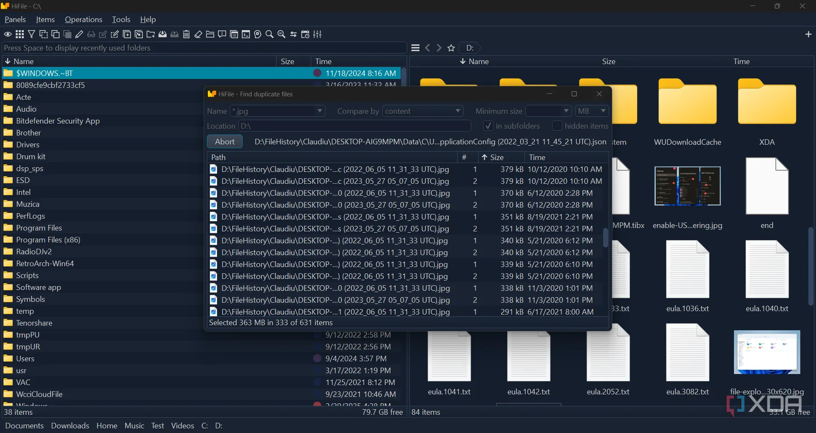Click the duplicate results list vertical scrollbar
This screenshot has width=816, height=433.
[x=606, y=238]
